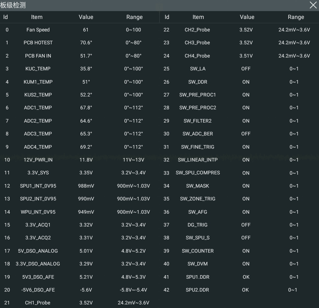Click the right Id column header
319x308 pixels.
point(167,17)
